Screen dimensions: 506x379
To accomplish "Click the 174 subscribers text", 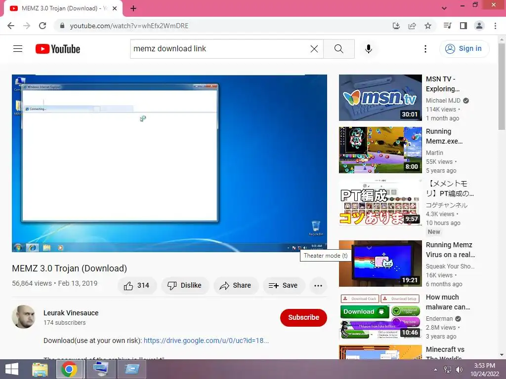I will coord(65,323).
